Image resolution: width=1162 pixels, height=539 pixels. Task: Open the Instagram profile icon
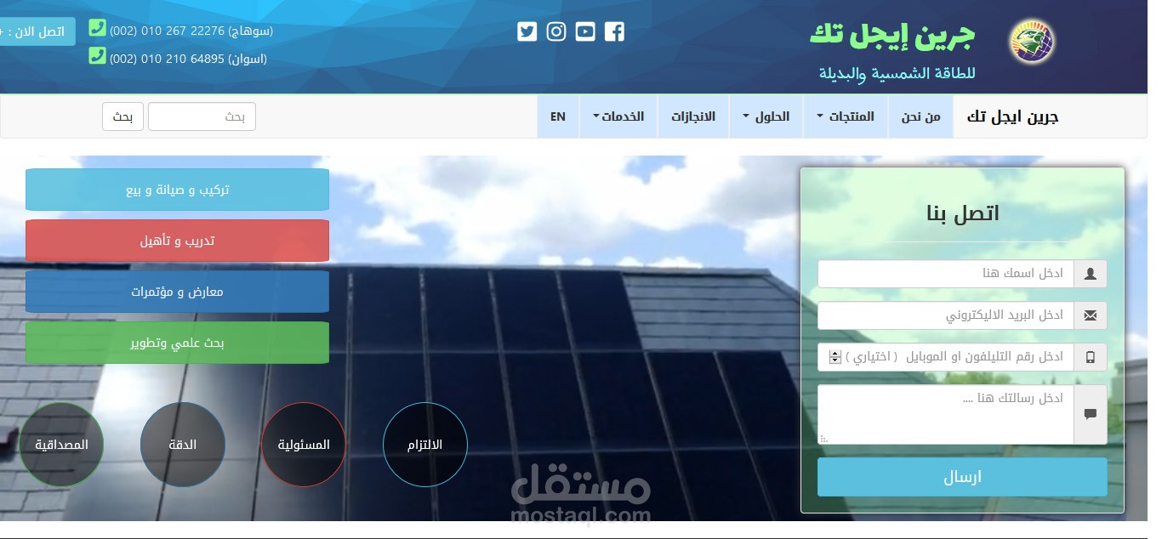coord(556,31)
